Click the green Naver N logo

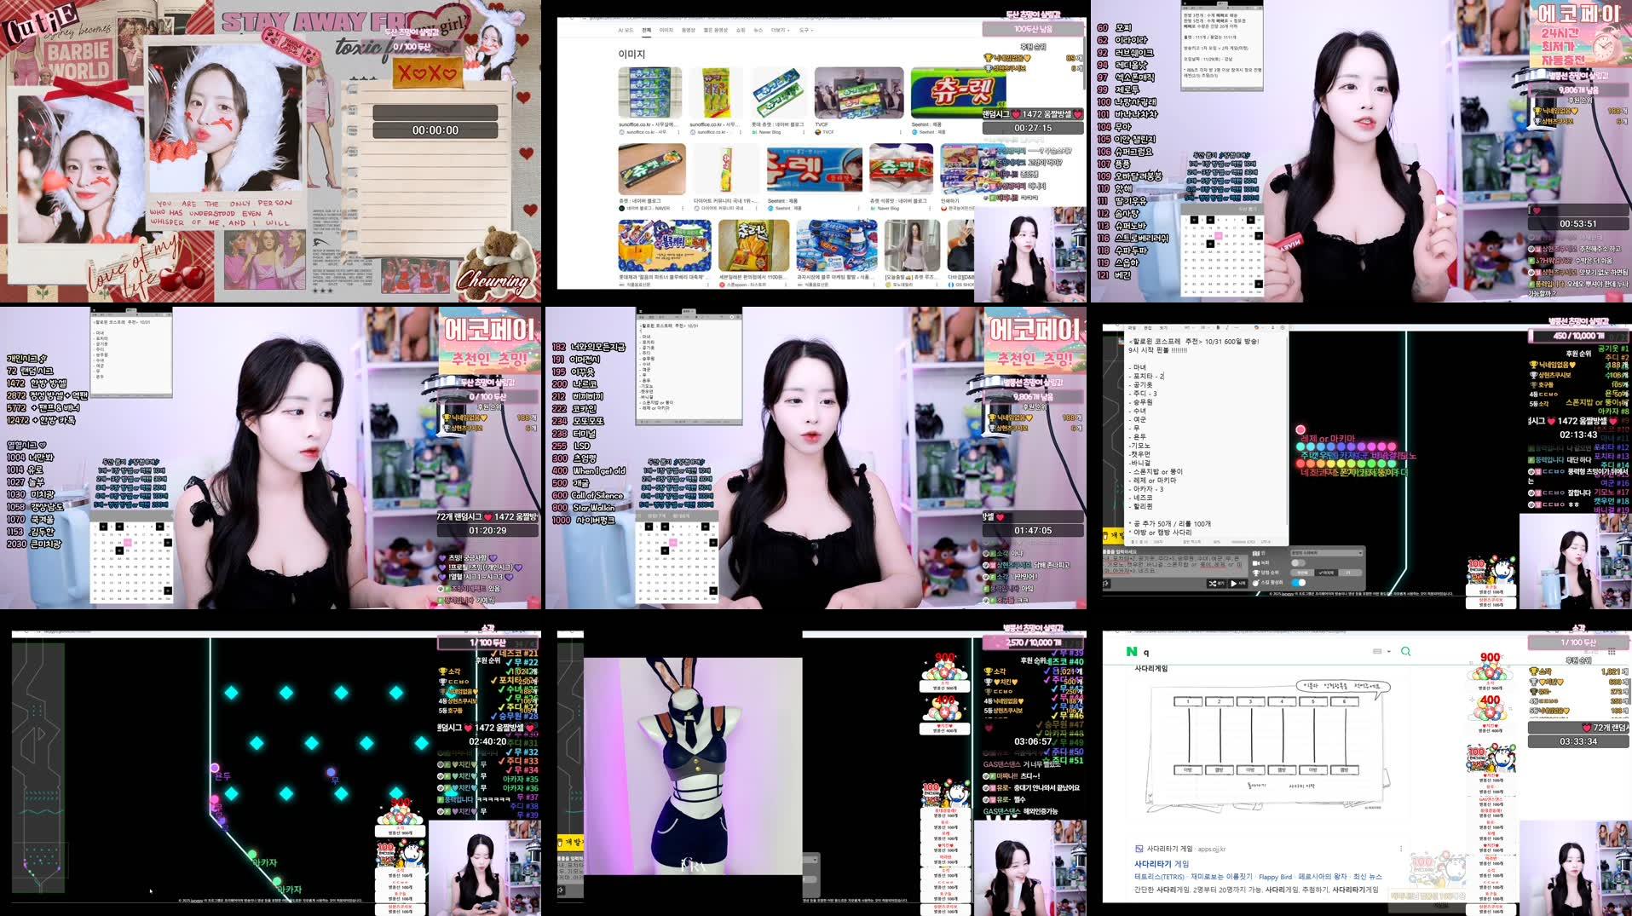[x=1132, y=651]
